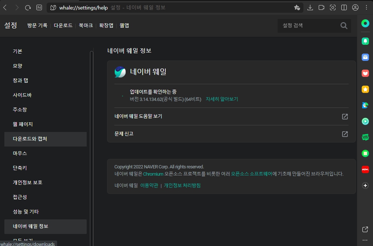Reload the current settings page
373x246 pixels.
click(x=28, y=8)
